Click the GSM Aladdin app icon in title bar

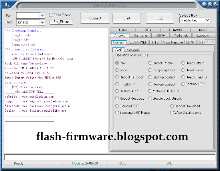(x=7, y=5)
